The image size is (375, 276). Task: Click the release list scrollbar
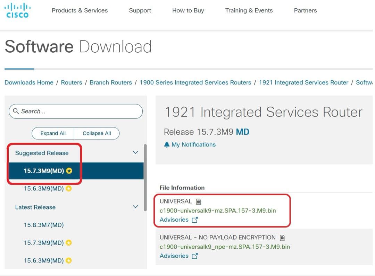coord(145,178)
